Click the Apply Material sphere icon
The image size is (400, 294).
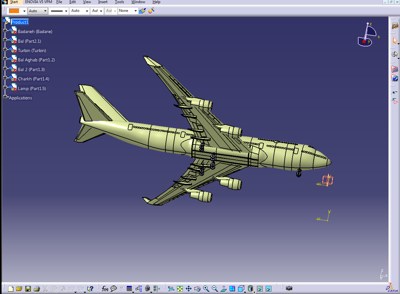point(151,11)
